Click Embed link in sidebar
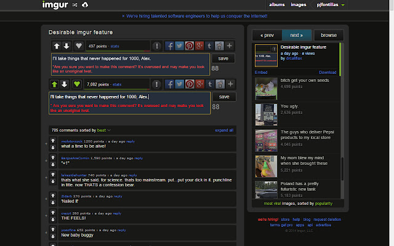Screen dimensions: 394x246 261,73
